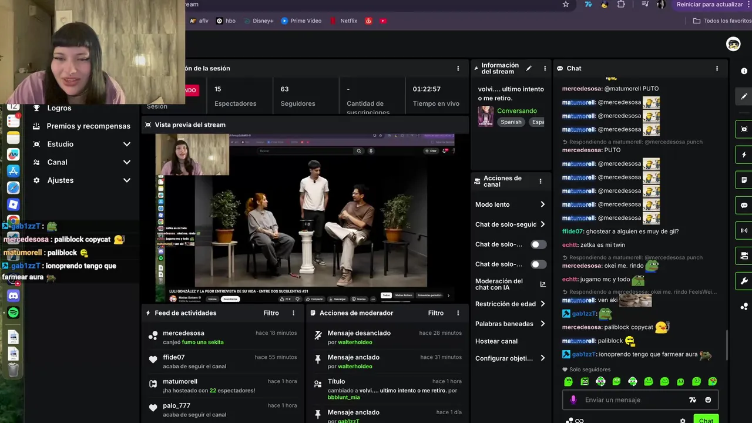Open Roblox from the dock
The width and height of the screenshot is (752, 423).
tap(13, 204)
